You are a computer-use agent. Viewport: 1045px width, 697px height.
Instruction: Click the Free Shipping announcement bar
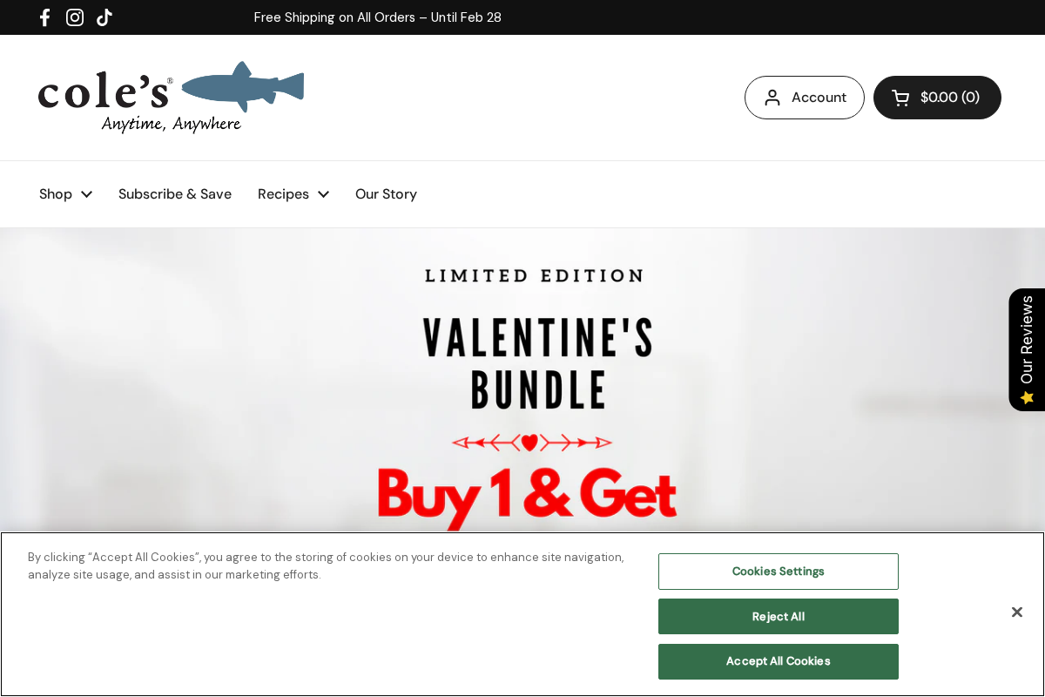pos(378,17)
